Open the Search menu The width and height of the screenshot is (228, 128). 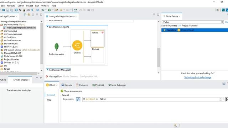(x=21, y=6)
